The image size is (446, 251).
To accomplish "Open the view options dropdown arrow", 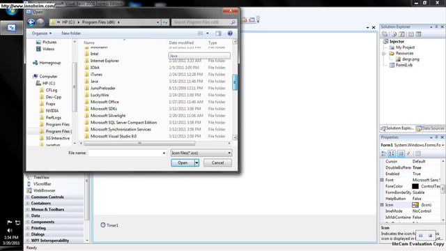I will [x=208, y=33].
